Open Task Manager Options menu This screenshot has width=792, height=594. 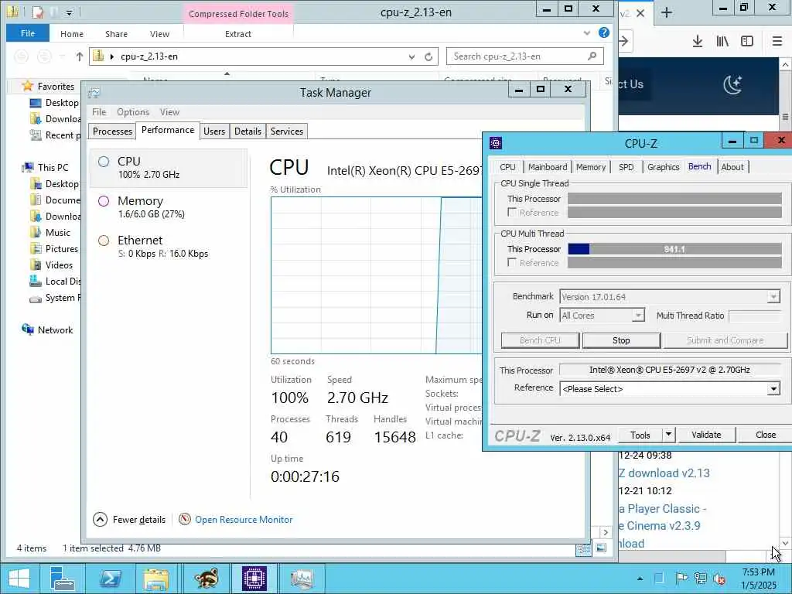tap(133, 112)
